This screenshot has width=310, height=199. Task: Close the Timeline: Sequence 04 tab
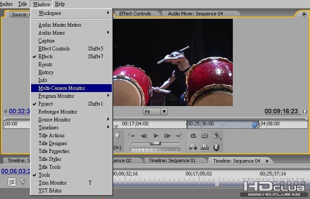click(267, 161)
